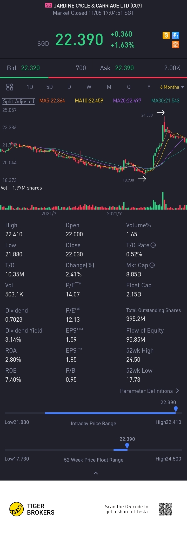Tap the P/E TTM 14.07 value
The image size is (187, 538).
(73, 294)
